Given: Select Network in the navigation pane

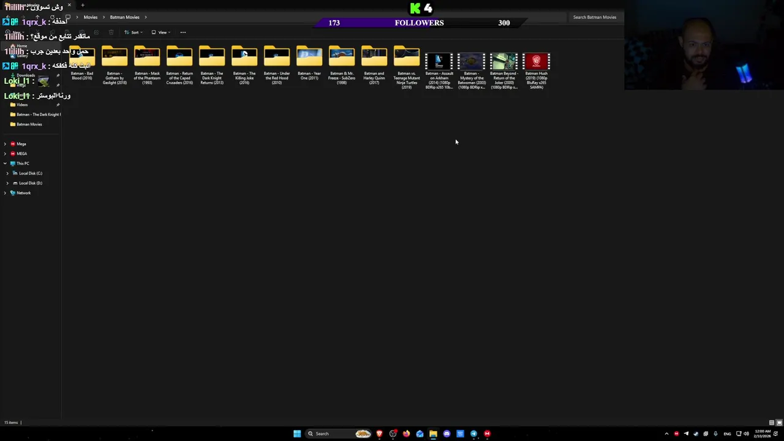Looking at the screenshot, I should [x=23, y=193].
